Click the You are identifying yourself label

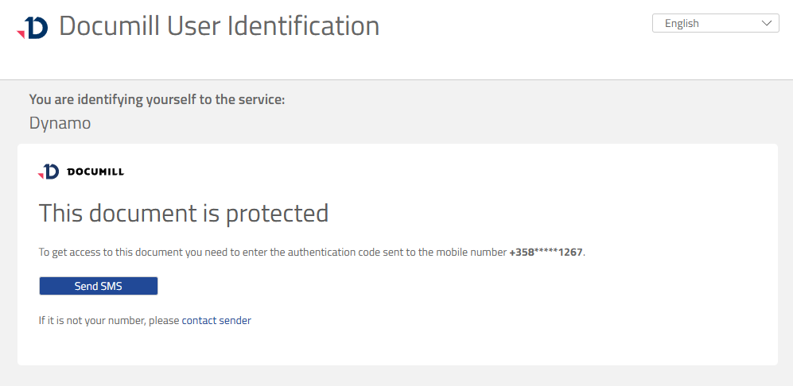pos(157,99)
